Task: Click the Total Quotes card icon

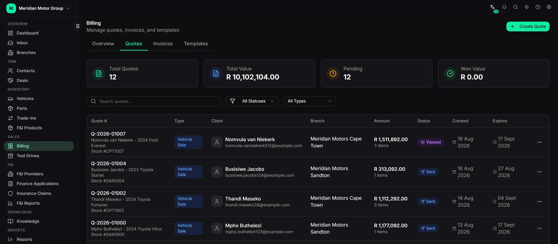Action: pos(99,74)
